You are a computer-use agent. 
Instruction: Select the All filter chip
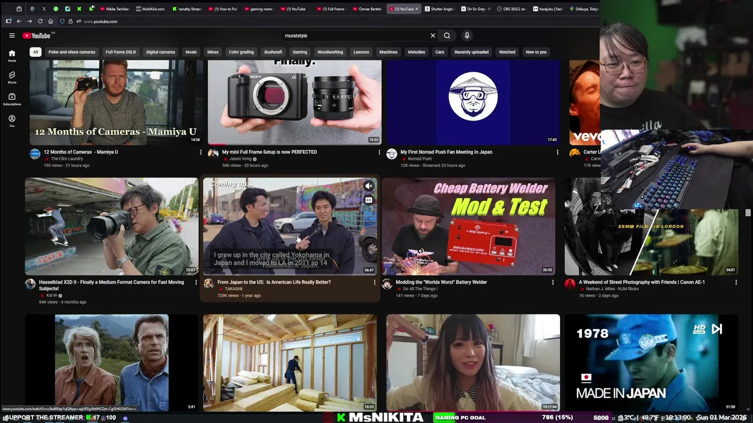[35, 52]
